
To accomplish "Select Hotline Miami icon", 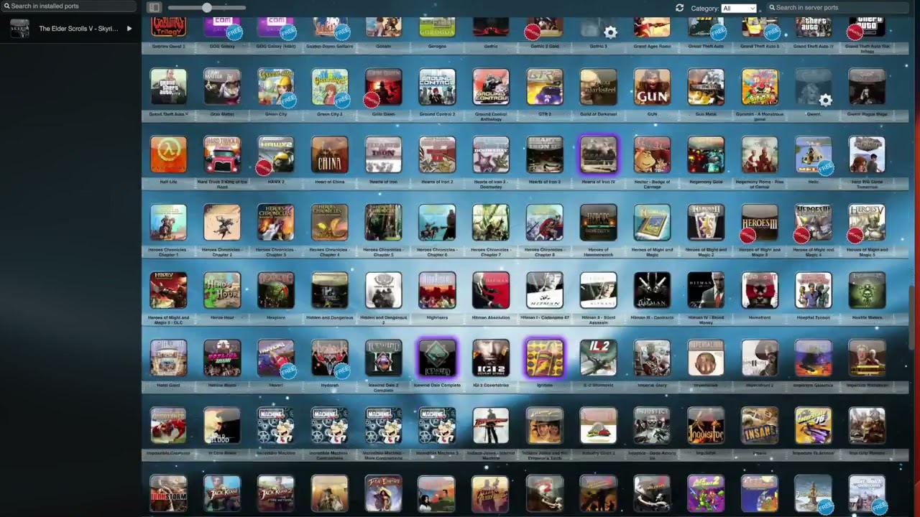I will [222, 358].
